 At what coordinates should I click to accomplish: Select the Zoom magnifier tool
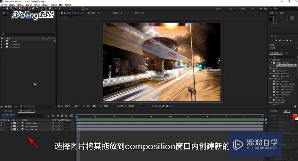(11, 8)
